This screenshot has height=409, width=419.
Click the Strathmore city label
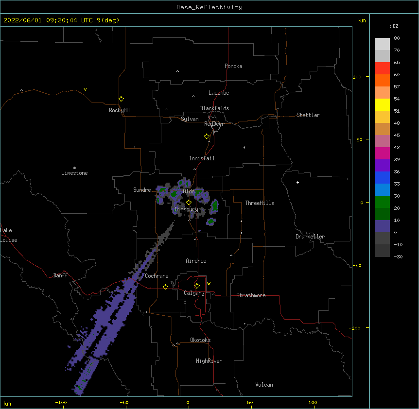pos(251,295)
